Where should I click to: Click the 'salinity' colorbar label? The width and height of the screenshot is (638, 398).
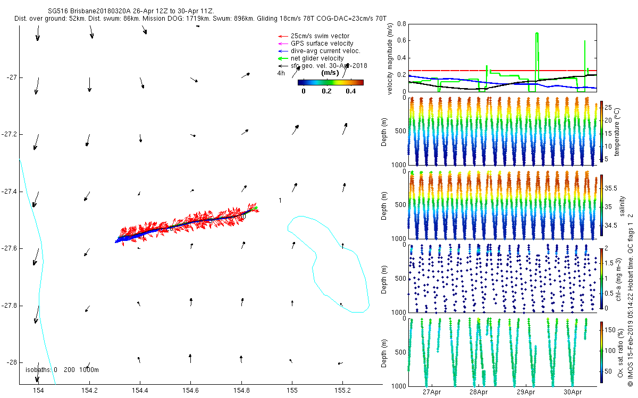pyautogui.click(x=622, y=205)
